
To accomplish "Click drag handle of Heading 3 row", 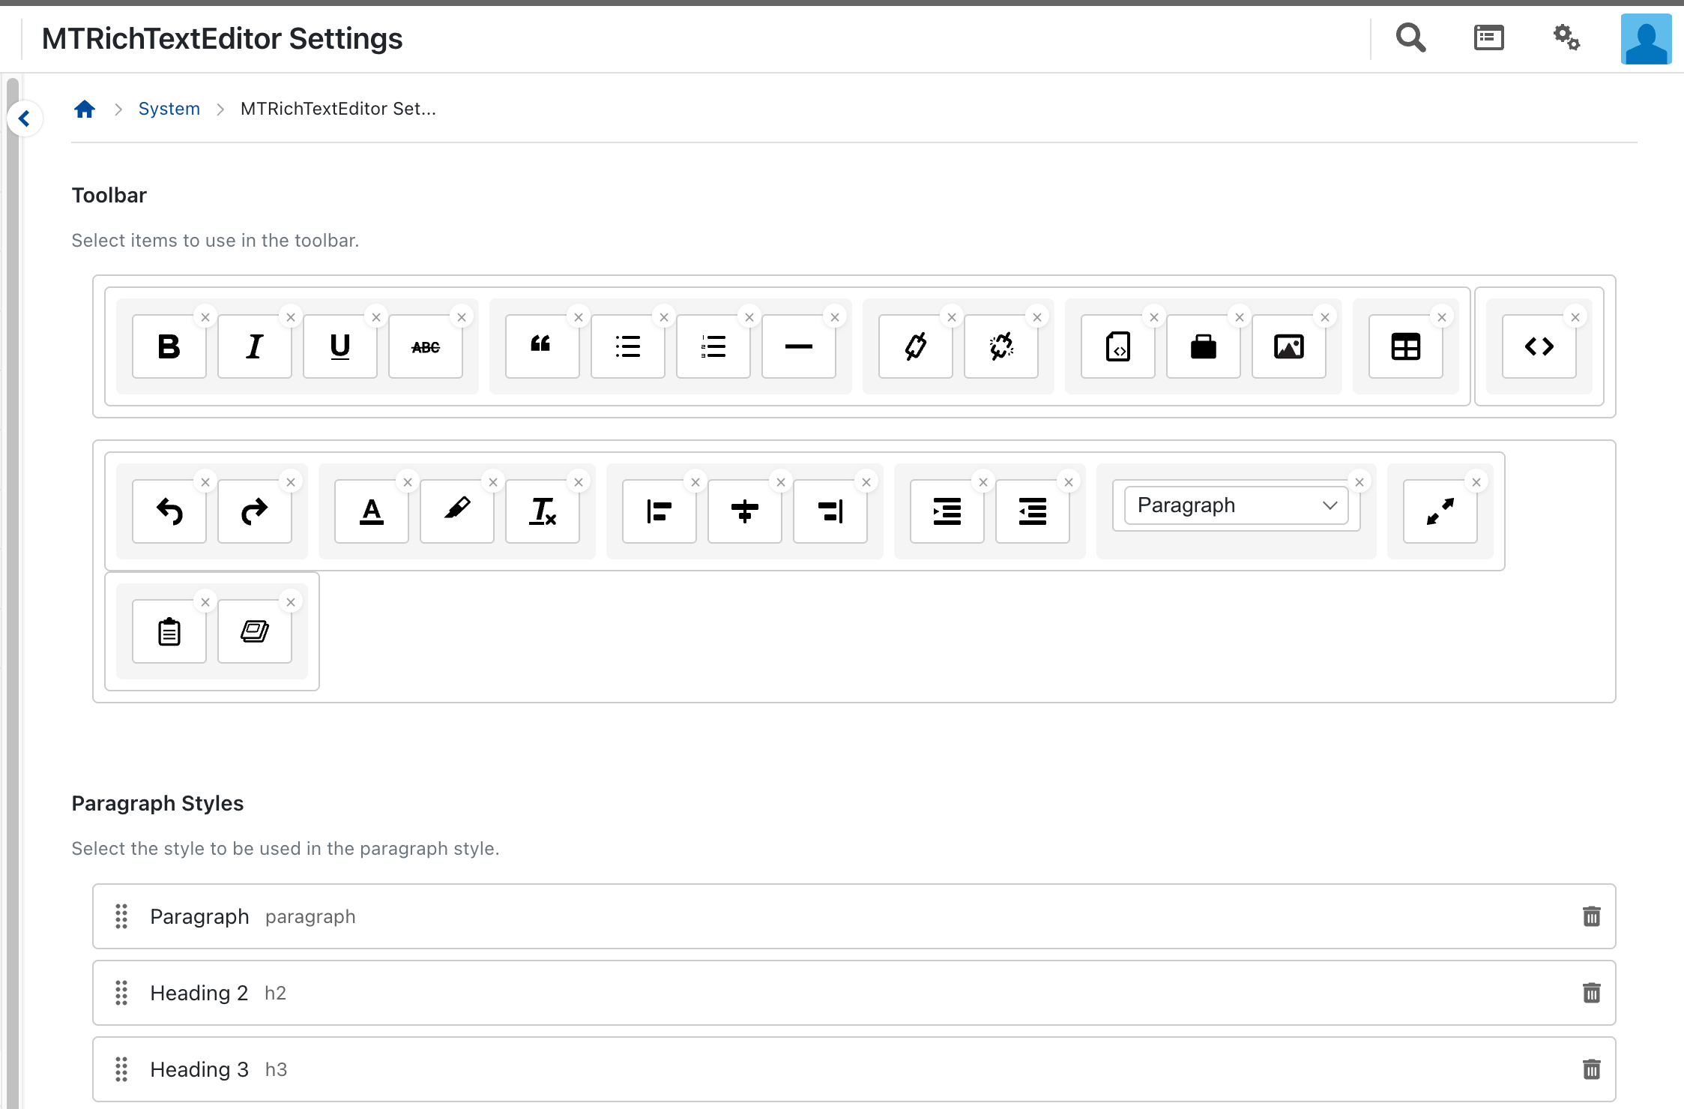I will (x=121, y=1069).
